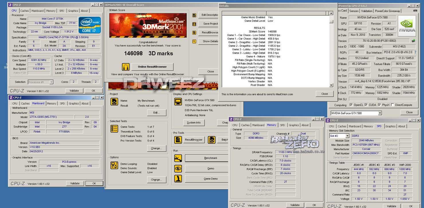Click Change... button in Selected Tests
Screen dimensions: 424x208
pos(156,148)
